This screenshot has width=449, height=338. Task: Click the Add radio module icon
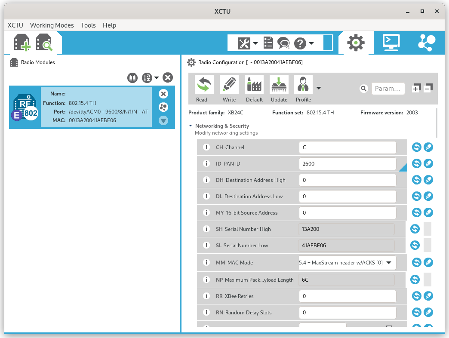coord(22,43)
